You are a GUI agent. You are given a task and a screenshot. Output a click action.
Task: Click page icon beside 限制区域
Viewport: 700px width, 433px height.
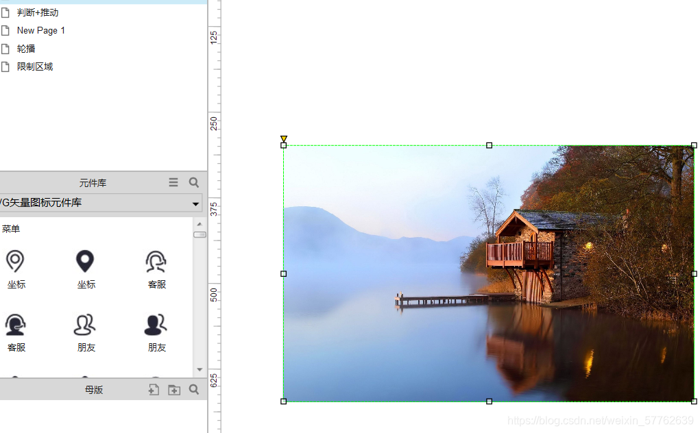pyautogui.click(x=5, y=66)
